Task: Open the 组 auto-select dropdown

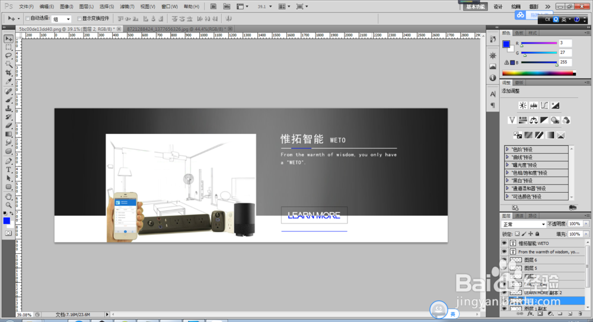Action: [61, 18]
